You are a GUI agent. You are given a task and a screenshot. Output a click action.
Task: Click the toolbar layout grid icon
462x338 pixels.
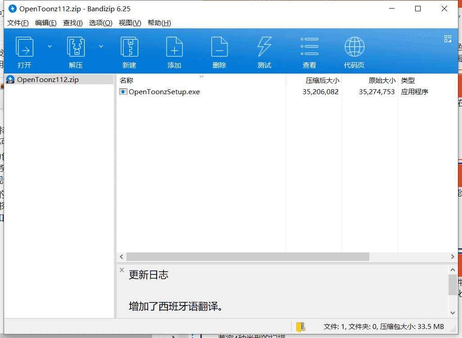[448, 39]
